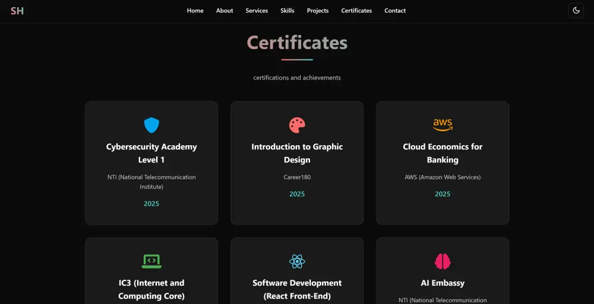Click the blue shield cybersecurity icon

pos(151,125)
